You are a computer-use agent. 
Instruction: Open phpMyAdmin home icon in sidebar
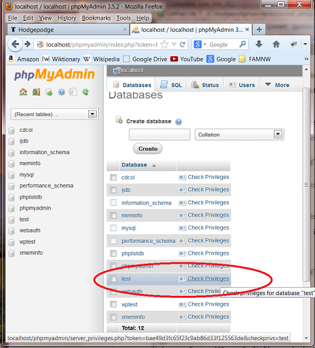click(x=23, y=92)
